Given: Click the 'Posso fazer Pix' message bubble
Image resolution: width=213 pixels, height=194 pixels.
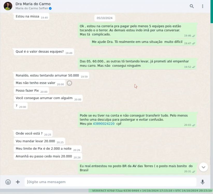Looking at the screenshot, I should (31, 91).
